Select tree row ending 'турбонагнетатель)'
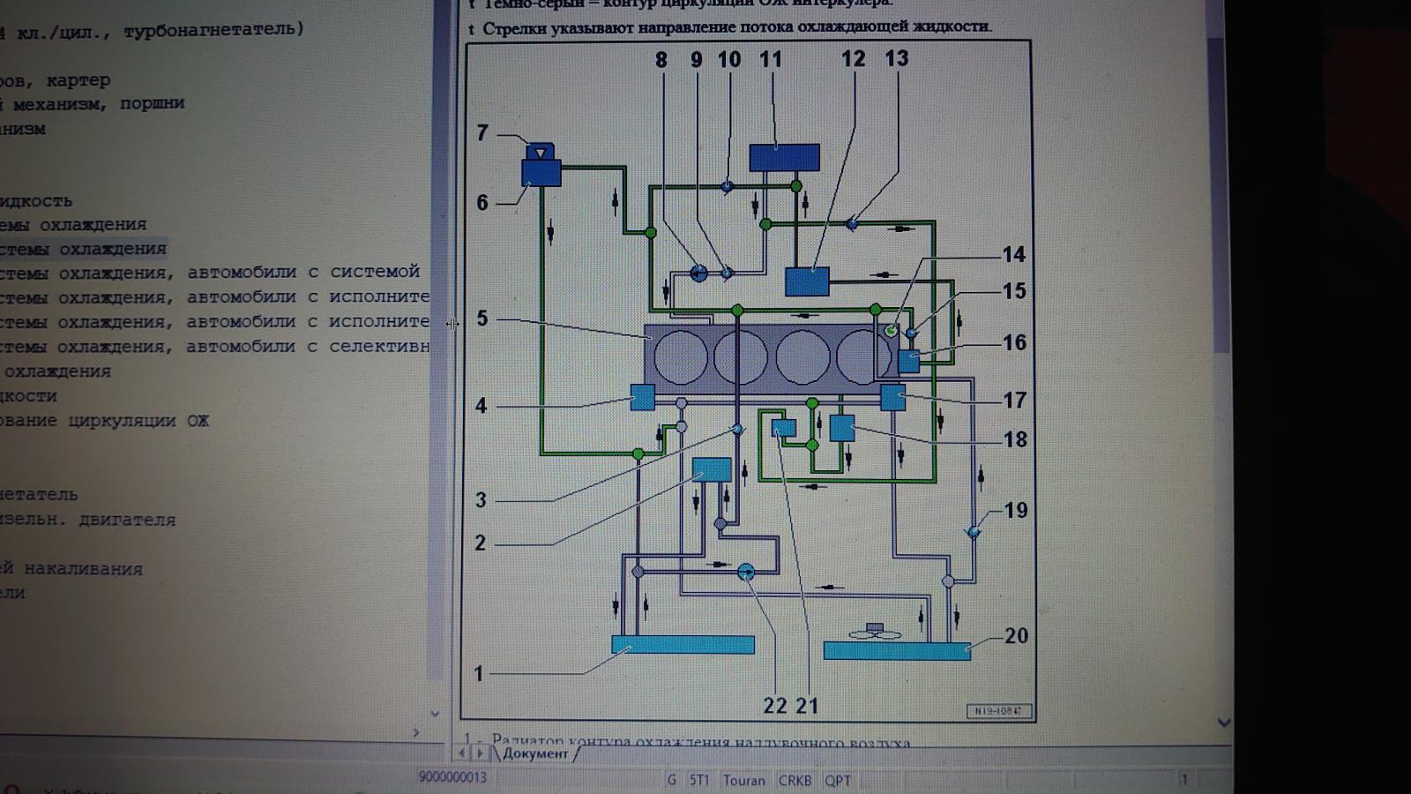This screenshot has width=1411, height=794. [152, 30]
